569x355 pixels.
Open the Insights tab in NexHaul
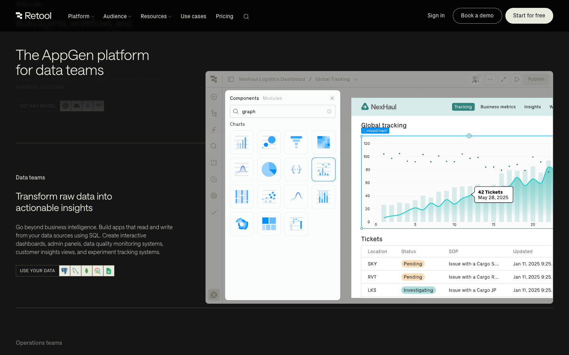coord(532,107)
